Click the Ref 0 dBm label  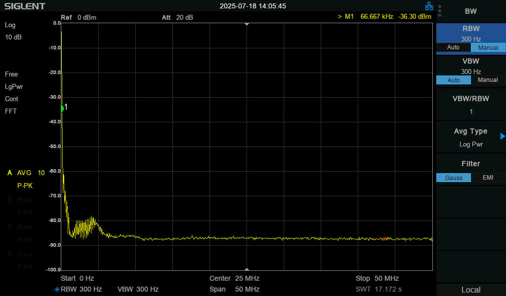tap(79, 17)
